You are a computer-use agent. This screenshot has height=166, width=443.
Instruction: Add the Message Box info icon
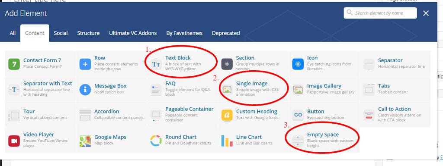[x=85, y=90]
